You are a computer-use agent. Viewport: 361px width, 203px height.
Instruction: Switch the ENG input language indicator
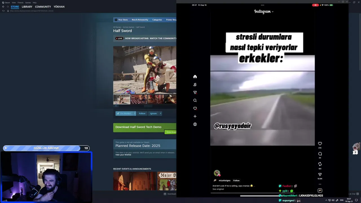coord(342,200)
